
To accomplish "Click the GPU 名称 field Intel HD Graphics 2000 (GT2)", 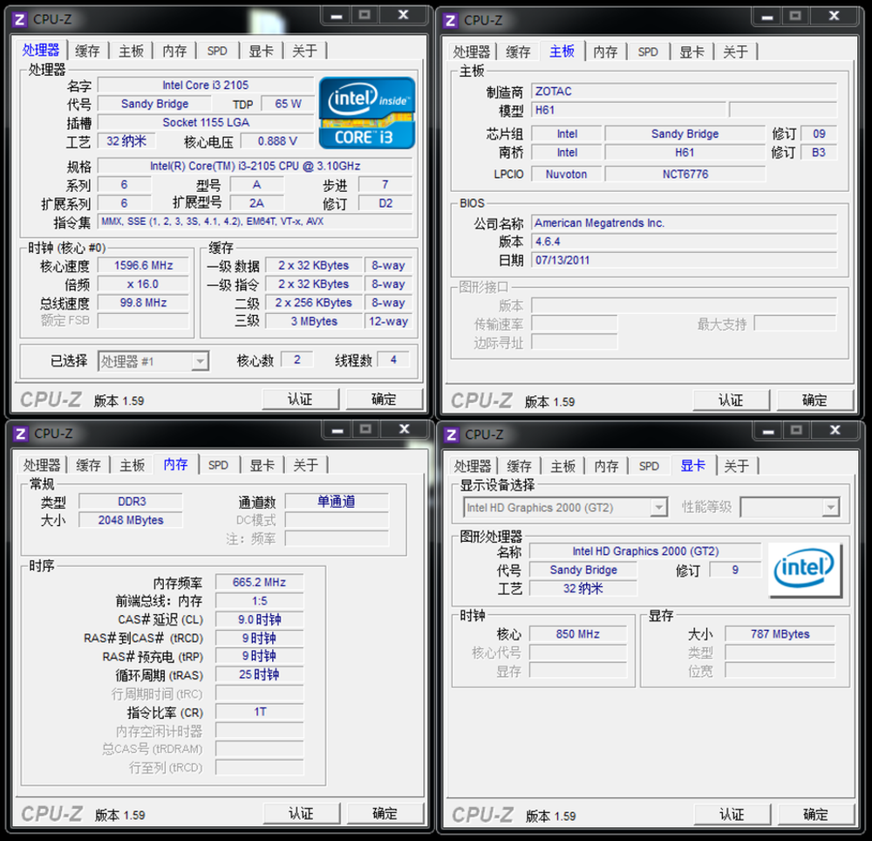I will click(645, 551).
